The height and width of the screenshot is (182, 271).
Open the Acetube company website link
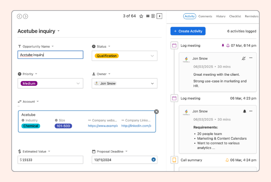click(x=103, y=126)
